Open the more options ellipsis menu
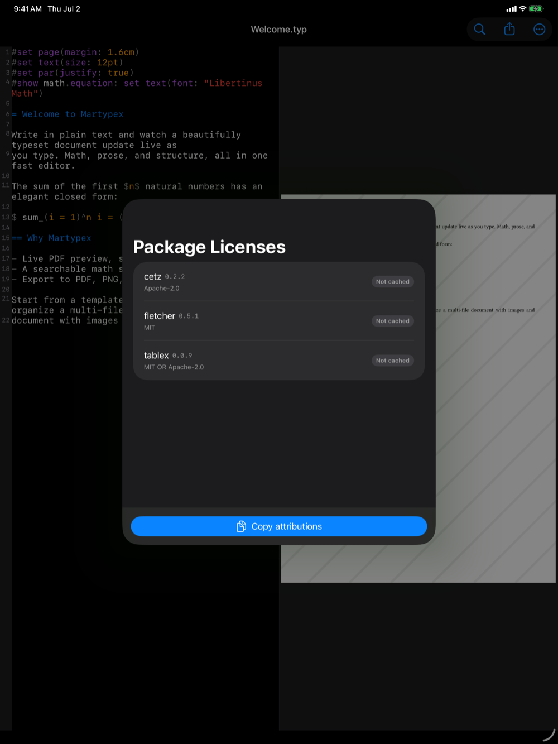 coord(539,30)
